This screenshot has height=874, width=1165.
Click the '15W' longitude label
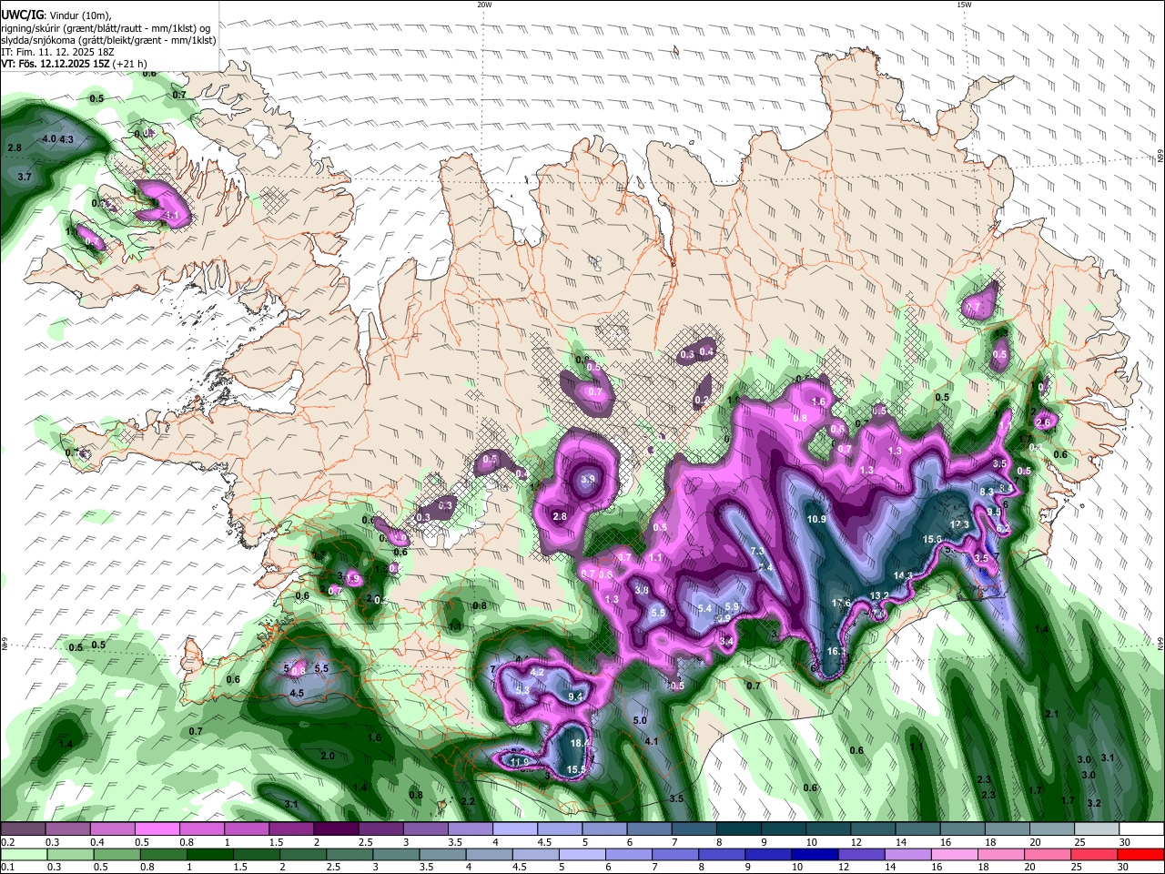click(963, 5)
